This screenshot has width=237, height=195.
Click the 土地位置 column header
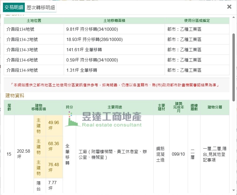(x=34, y=20)
